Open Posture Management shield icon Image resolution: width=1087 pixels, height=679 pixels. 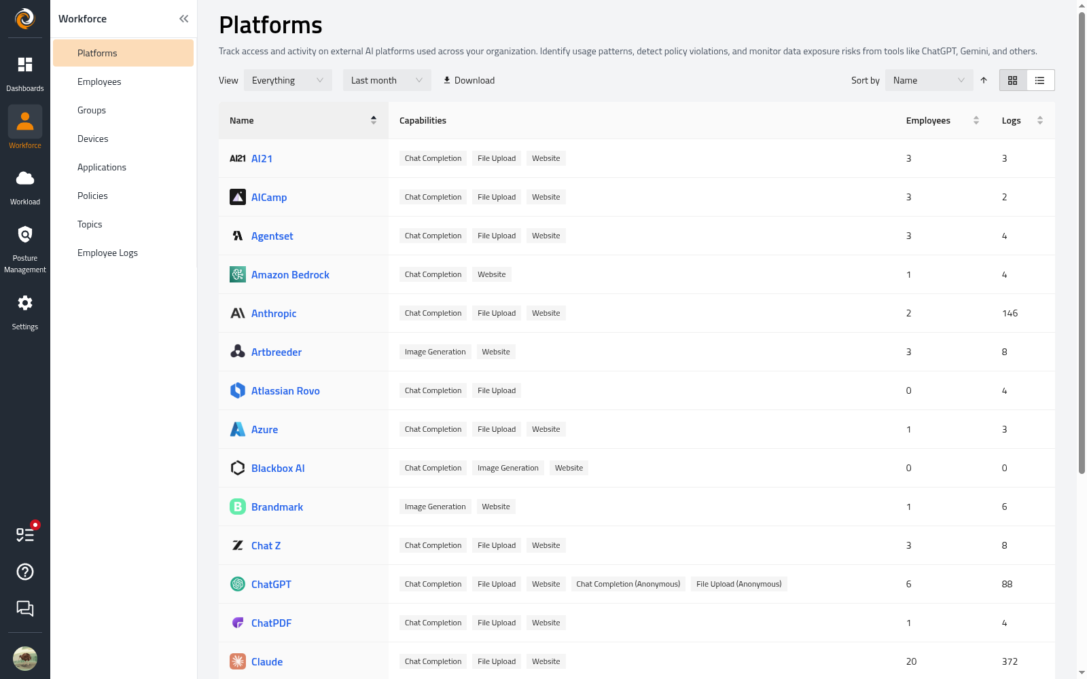[25, 234]
